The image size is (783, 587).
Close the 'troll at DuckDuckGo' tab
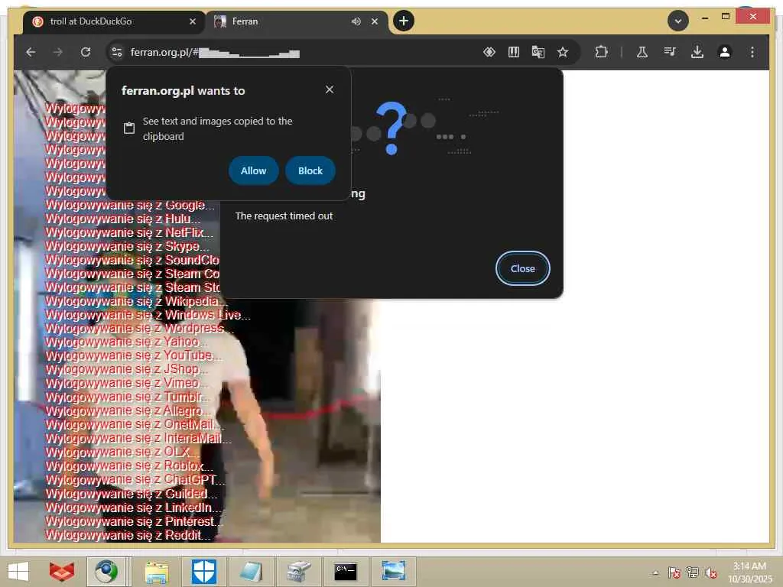click(192, 21)
